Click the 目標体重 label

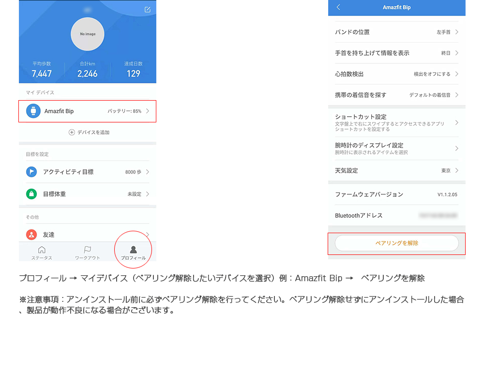(x=54, y=194)
